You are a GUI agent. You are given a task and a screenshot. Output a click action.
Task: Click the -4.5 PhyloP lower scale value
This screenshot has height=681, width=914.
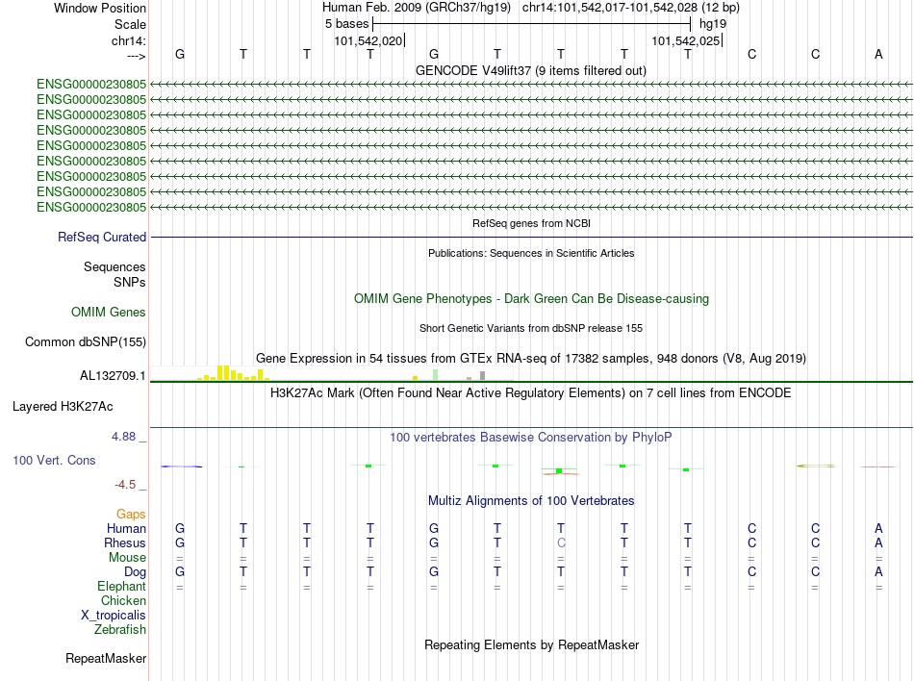(x=125, y=485)
